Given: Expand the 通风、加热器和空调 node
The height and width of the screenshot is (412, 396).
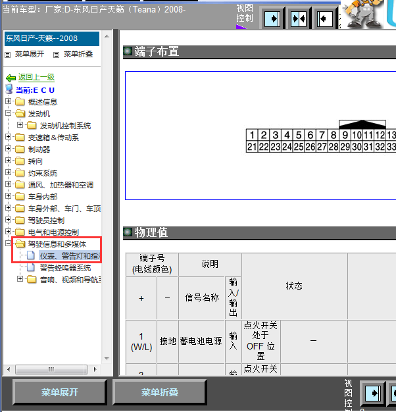Looking at the screenshot, I should tap(8, 184).
